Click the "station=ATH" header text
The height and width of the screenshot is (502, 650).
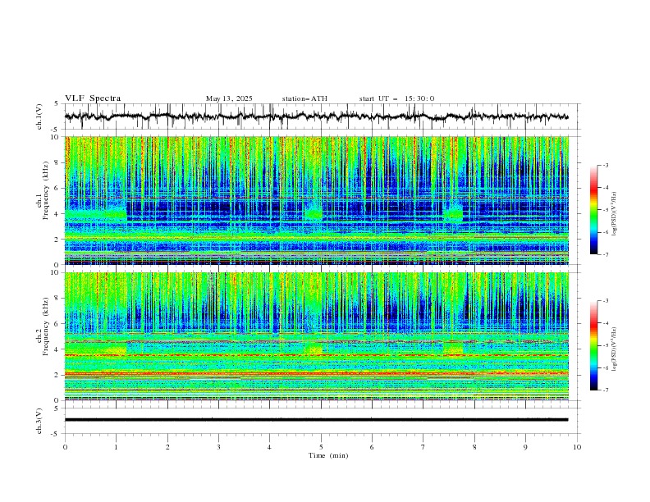click(304, 98)
